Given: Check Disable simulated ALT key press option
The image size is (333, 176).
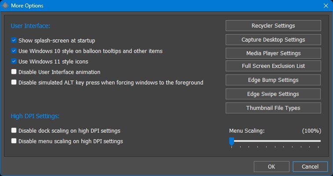Looking at the screenshot, I should pos(14,82).
